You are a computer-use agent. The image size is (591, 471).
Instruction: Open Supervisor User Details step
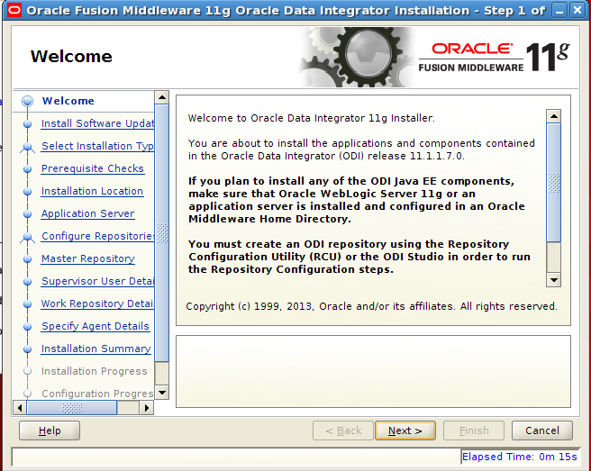(97, 282)
